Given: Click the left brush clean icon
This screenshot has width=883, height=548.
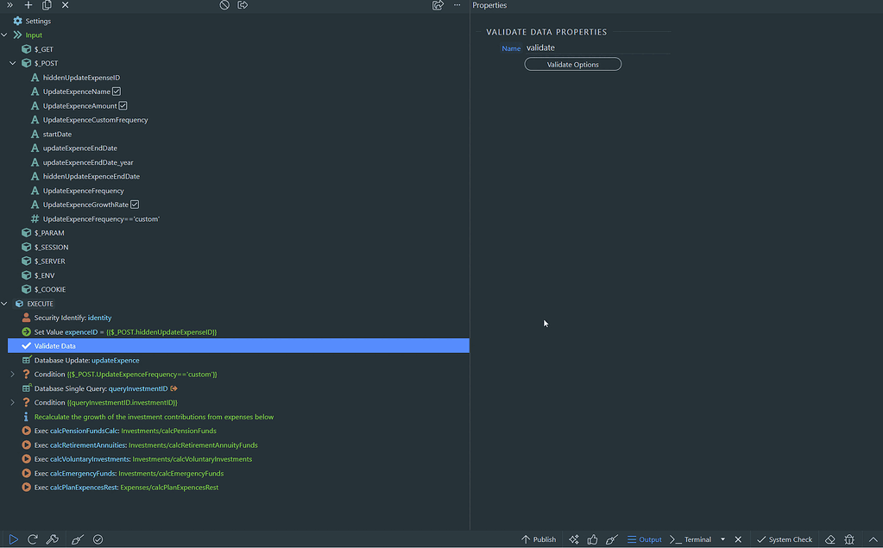Looking at the screenshot, I should (78, 539).
